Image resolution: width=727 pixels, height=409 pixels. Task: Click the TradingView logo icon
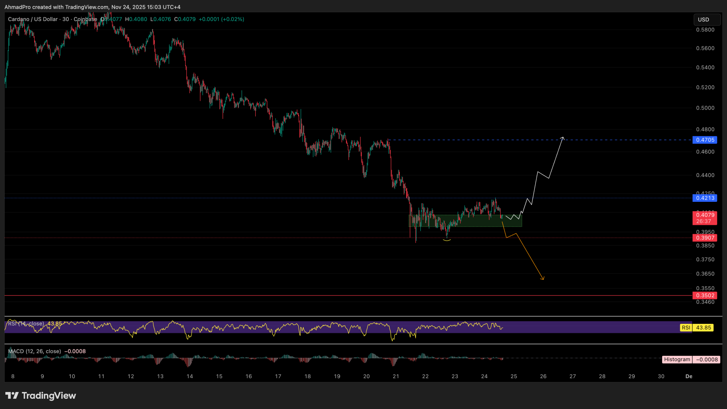coord(12,396)
